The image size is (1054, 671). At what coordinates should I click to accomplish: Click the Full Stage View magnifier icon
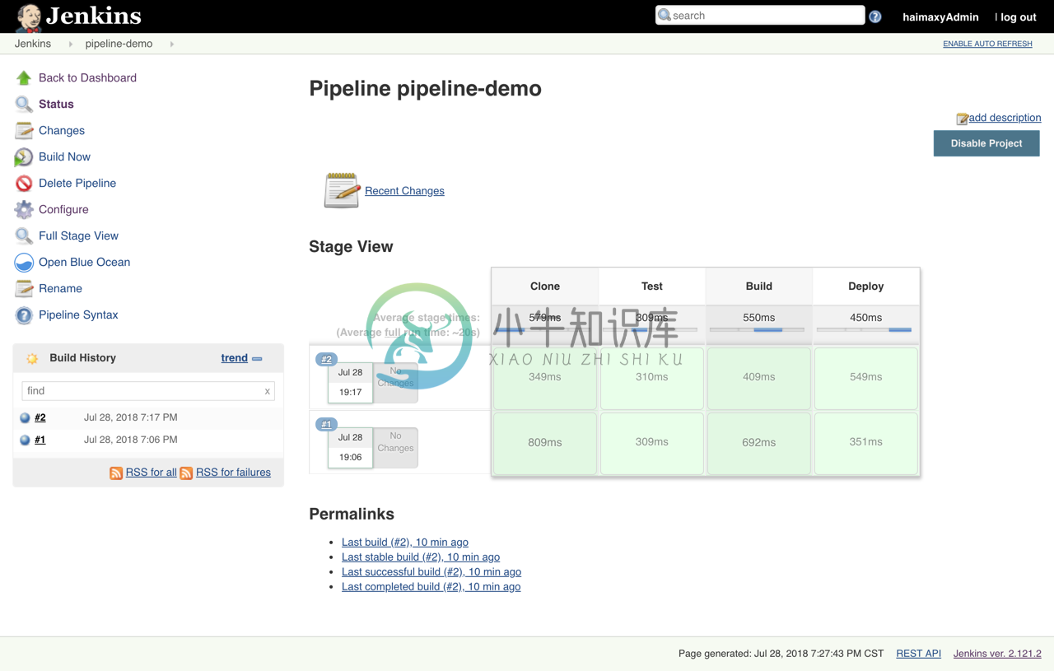pos(24,236)
